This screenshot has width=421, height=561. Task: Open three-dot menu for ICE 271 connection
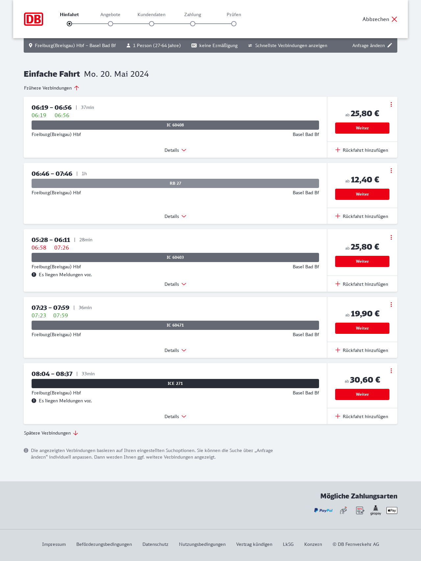[391, 371]
